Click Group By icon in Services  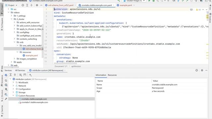(x=21, y=75)
